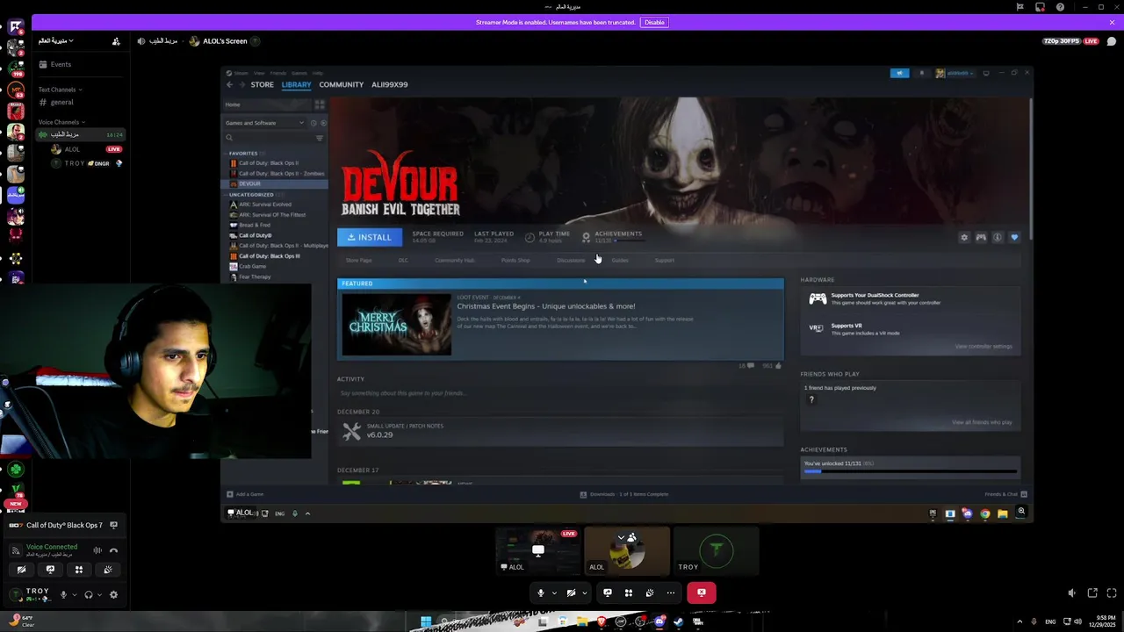Screen dimensions: 1124x632
Task: Disconnect from voice using the hang-up icon
Action: [x=113, y=550]
